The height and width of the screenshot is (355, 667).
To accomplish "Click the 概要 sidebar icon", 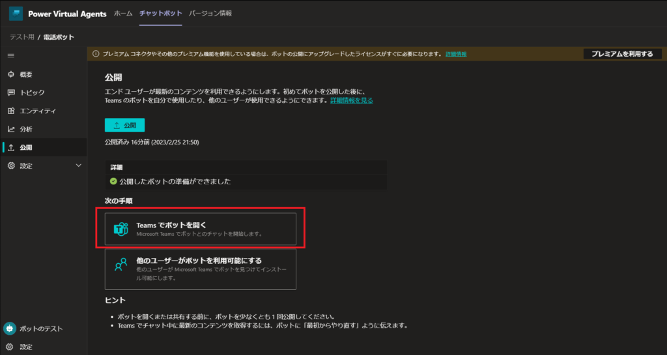I will [11, 74].
